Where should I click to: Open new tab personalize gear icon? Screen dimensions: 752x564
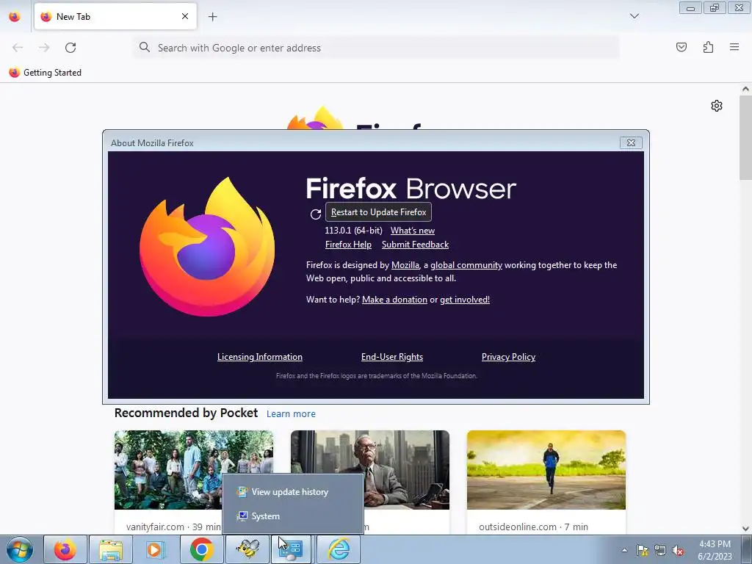pos(717,106)
